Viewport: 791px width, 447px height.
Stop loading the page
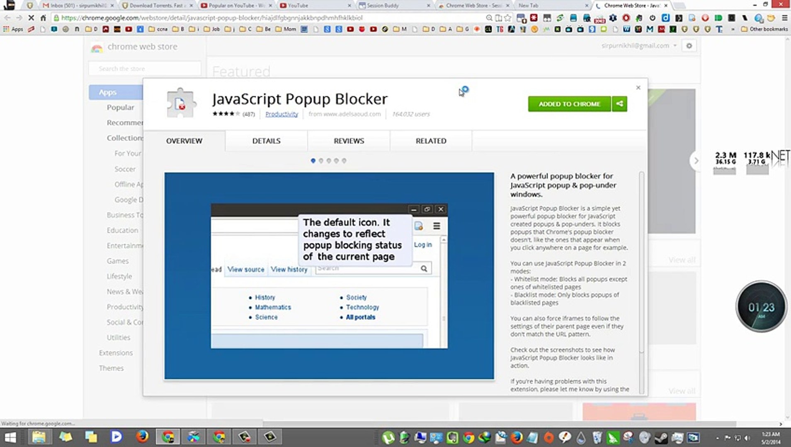(x=31, y=18)
